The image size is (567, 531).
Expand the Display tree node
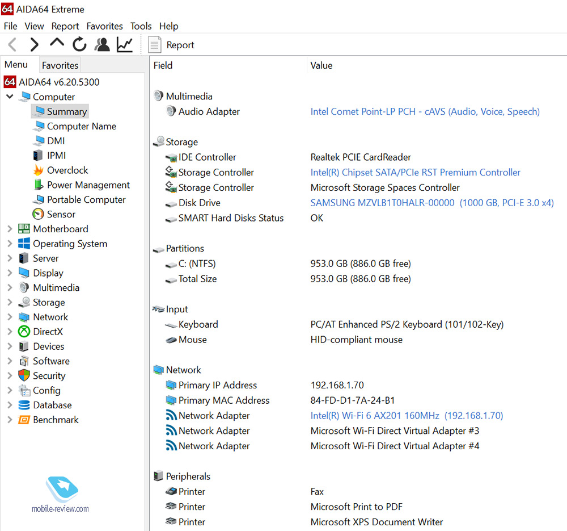pyautogui.click(x=10, y=273)
